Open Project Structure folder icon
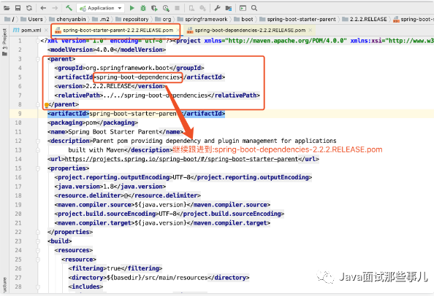 (x=229, y=8)
